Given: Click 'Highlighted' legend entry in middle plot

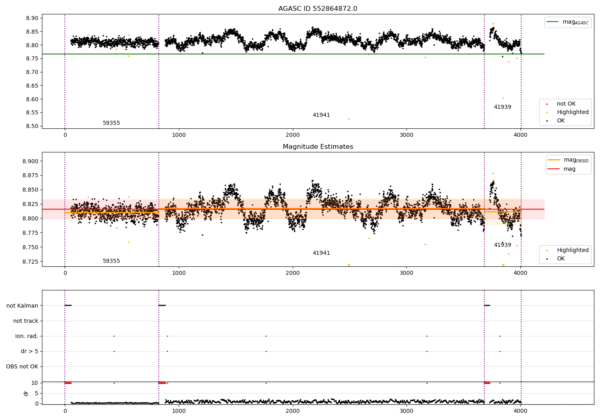Looking at the screenshot, I should (x=568, y=250).
